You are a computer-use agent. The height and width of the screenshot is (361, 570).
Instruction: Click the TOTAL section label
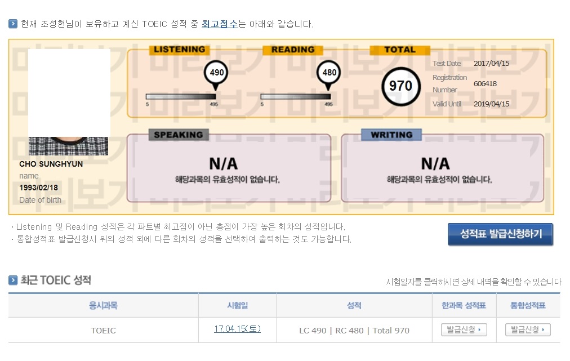point(400,50)
